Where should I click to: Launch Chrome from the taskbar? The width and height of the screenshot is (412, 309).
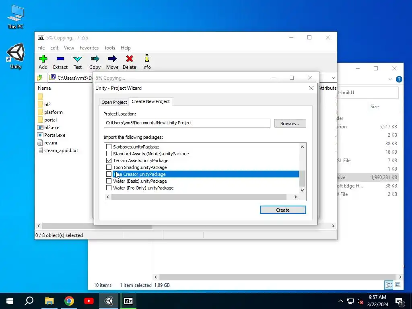click(69, 301)
